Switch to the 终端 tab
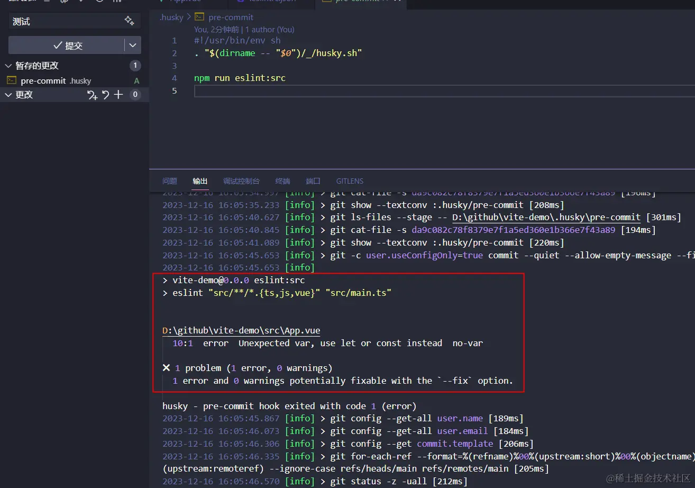The height and width of the screenshot is (488, 695). pos(283,181)
